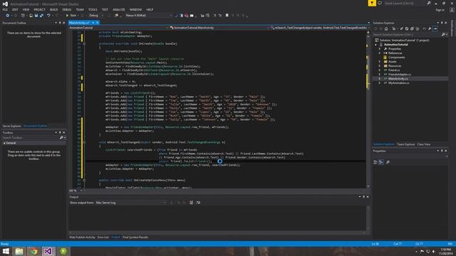
Task: Open the Show output from dropdown
Action: 131,203
